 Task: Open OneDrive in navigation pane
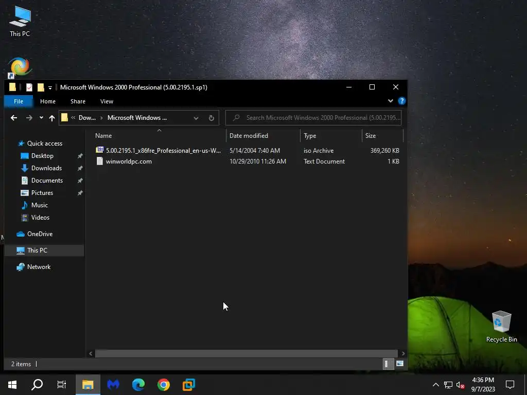coord(40,234)
